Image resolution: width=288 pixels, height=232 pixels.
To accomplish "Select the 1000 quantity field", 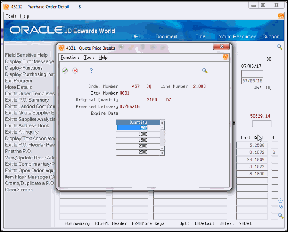I will pyautogui.click(x=138, y=134).
